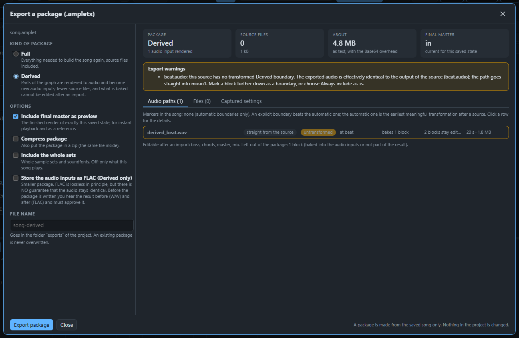Viewport: 519px width, 338px height.
Task: Open the Files (0) tab
Action: tap(202, 101)
